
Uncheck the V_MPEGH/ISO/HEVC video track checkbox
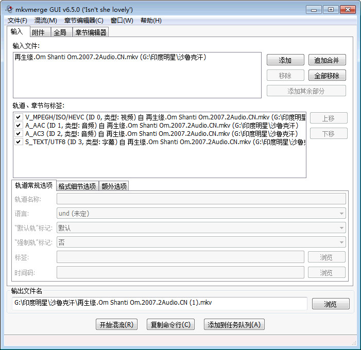(19, 117)
